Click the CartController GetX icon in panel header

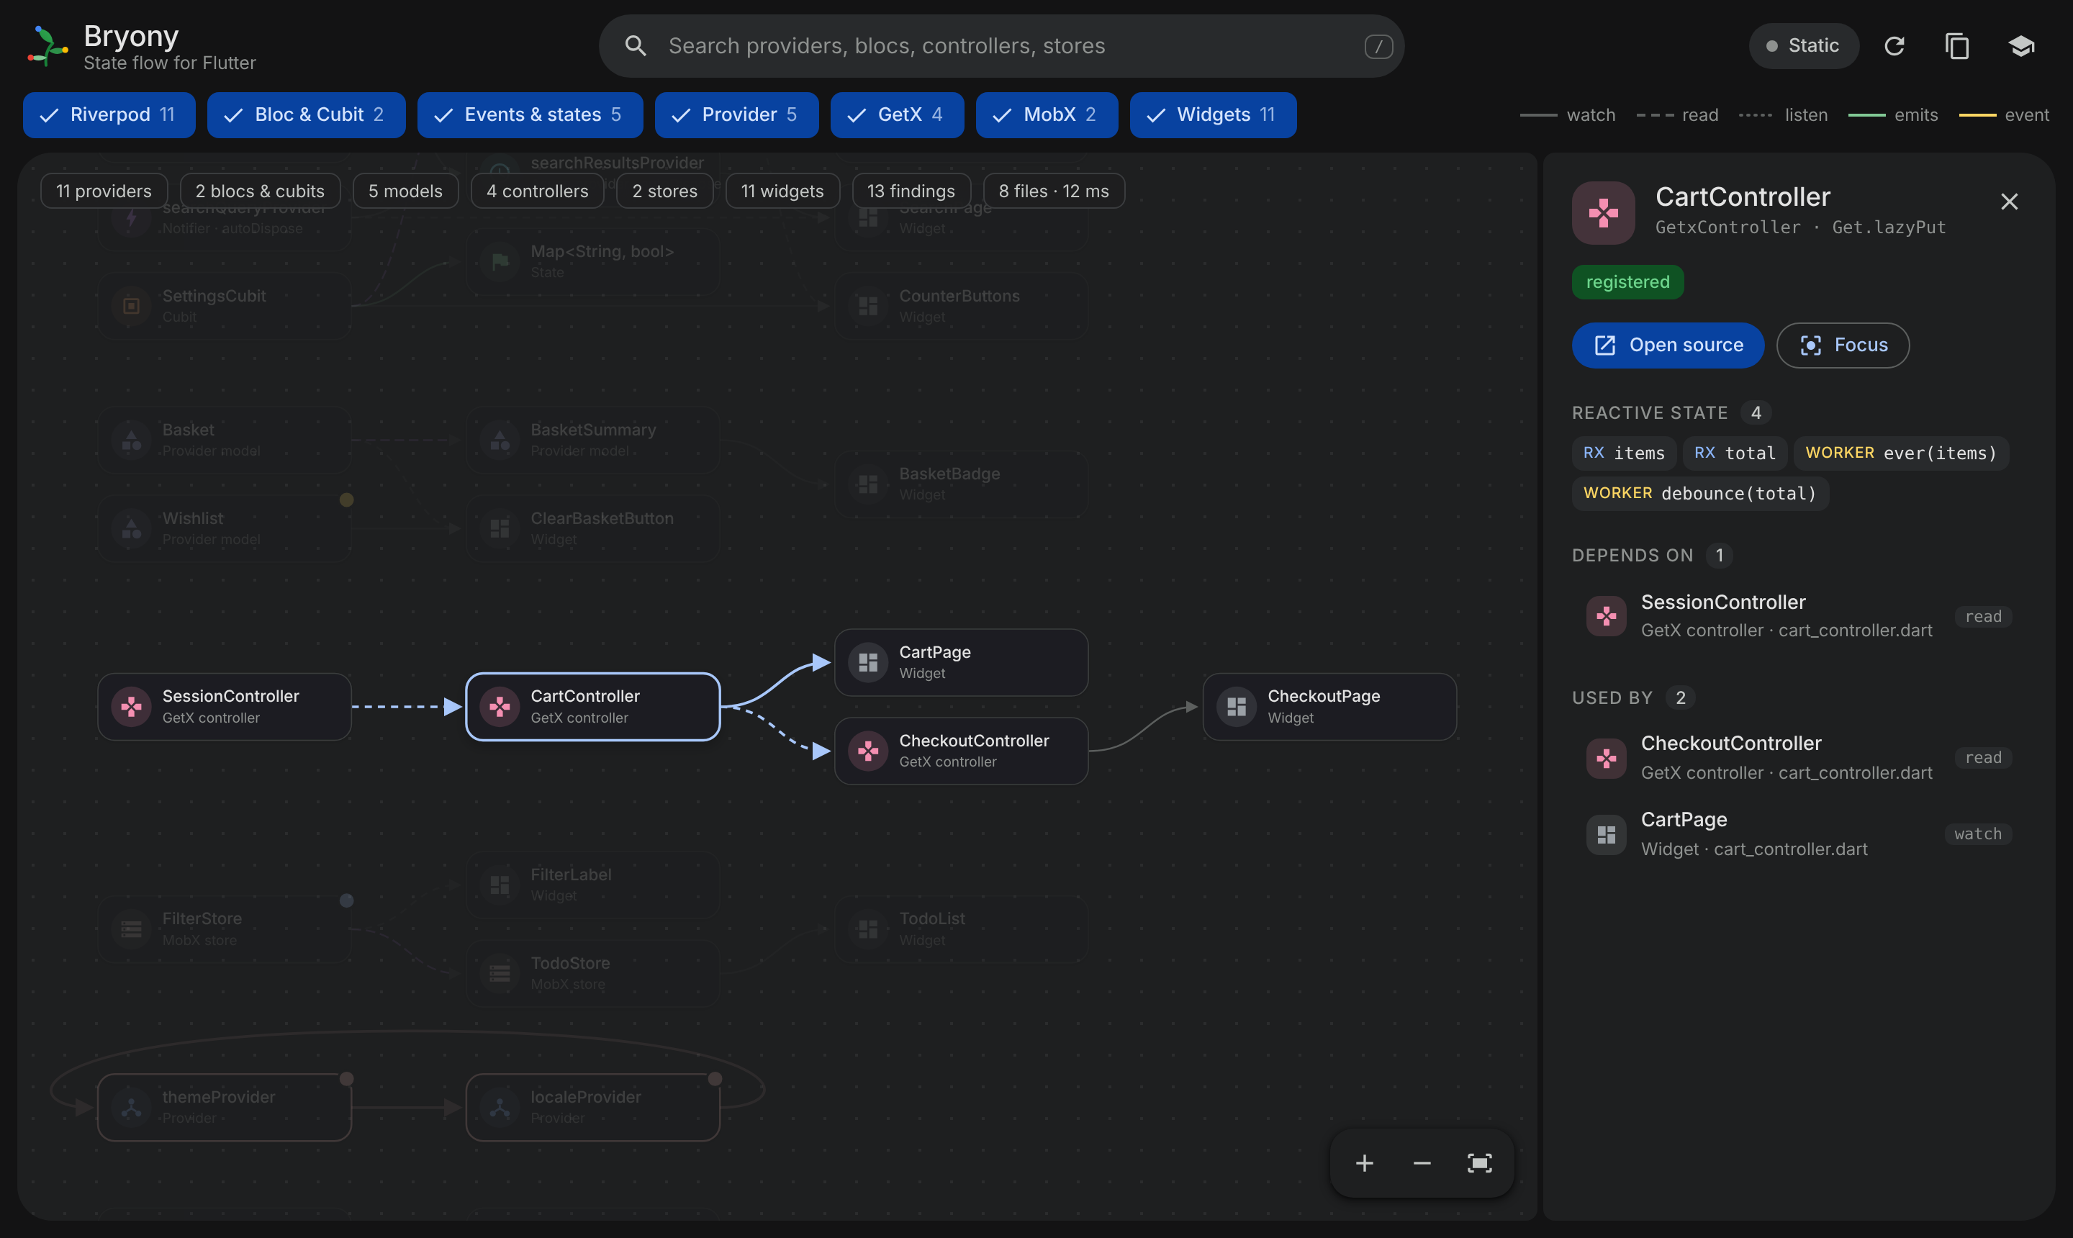pos(1604,213)
